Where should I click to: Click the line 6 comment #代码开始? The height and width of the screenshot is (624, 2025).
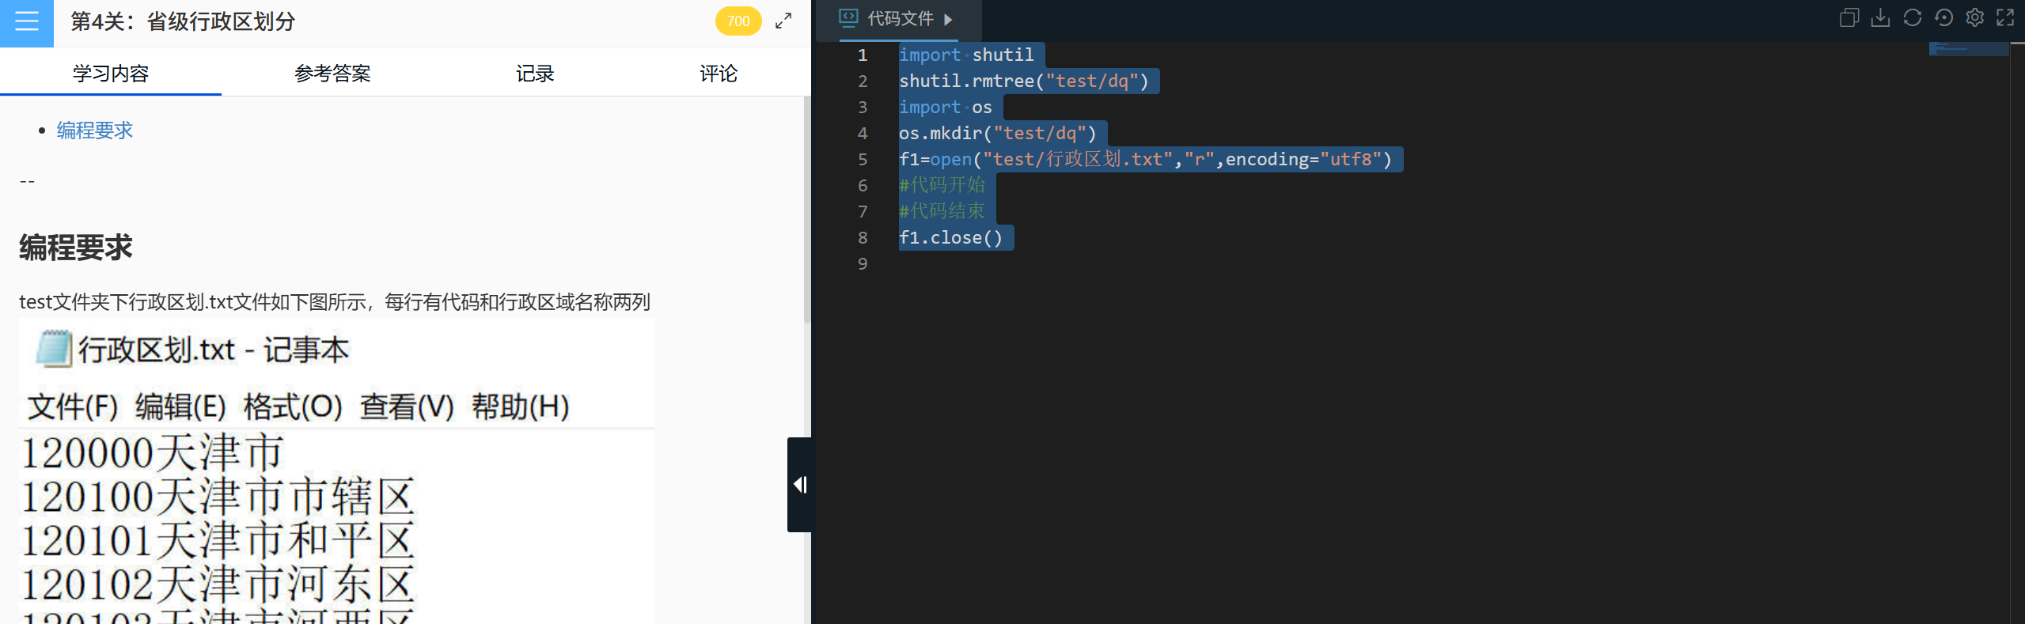pyautogui.click(x=942, y=186)
